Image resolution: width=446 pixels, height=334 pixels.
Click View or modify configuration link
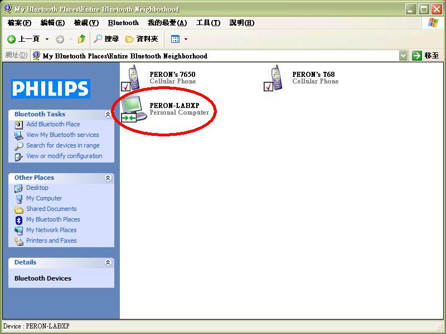click(64, 156)
